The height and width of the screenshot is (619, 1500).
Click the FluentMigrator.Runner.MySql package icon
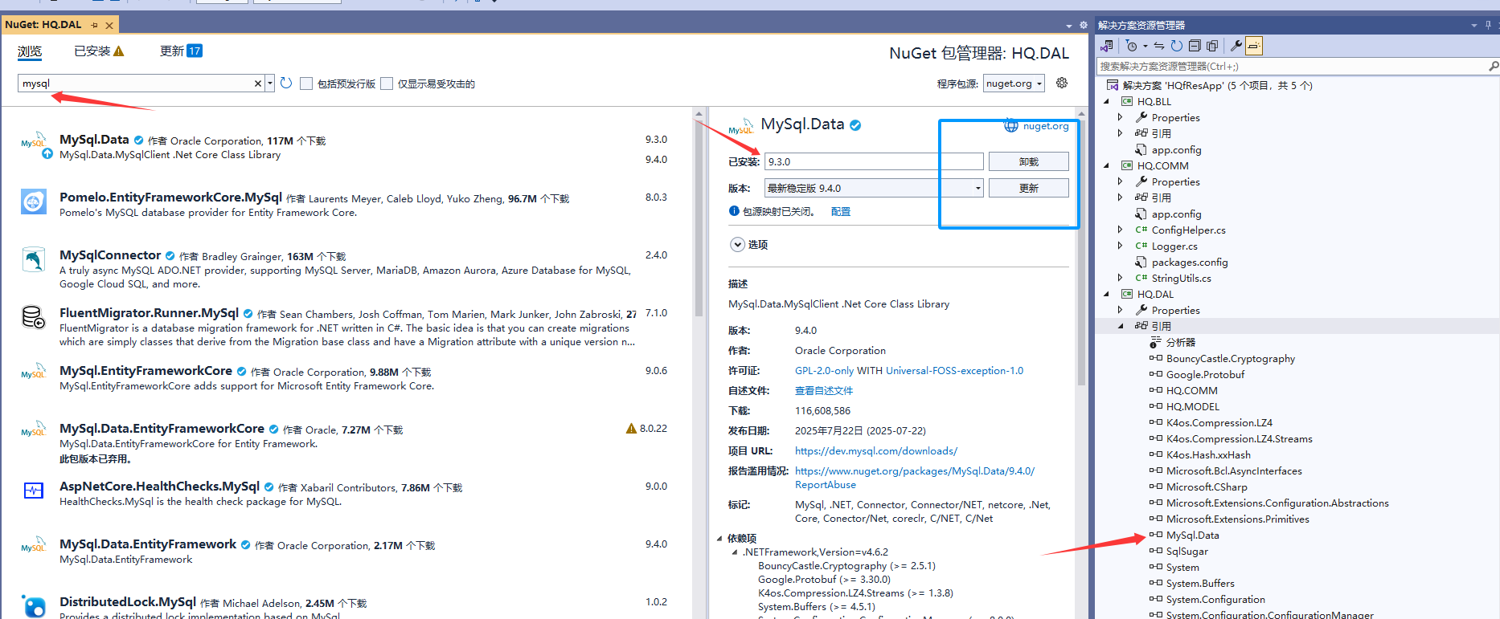click(33, 317)
